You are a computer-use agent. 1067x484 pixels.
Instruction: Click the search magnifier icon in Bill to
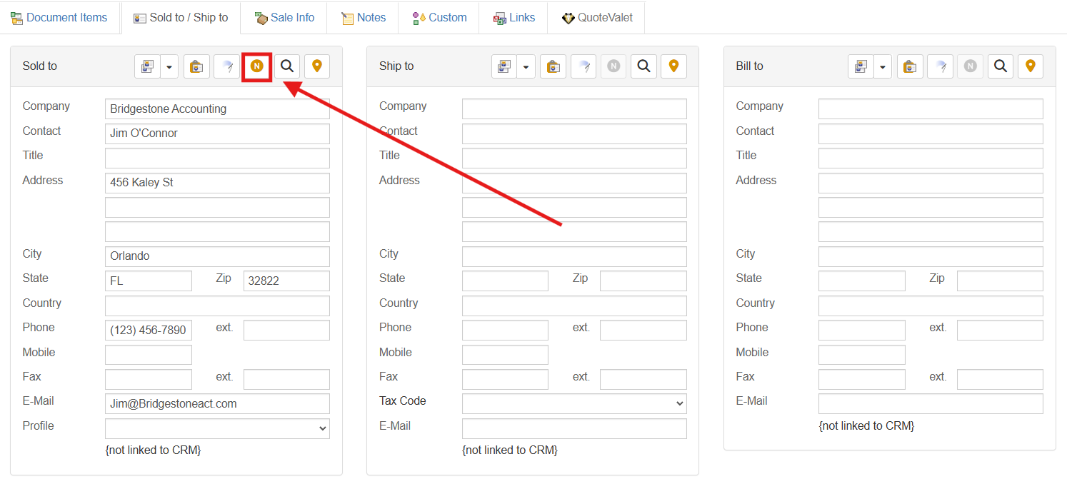click(x=1001, y=66)
